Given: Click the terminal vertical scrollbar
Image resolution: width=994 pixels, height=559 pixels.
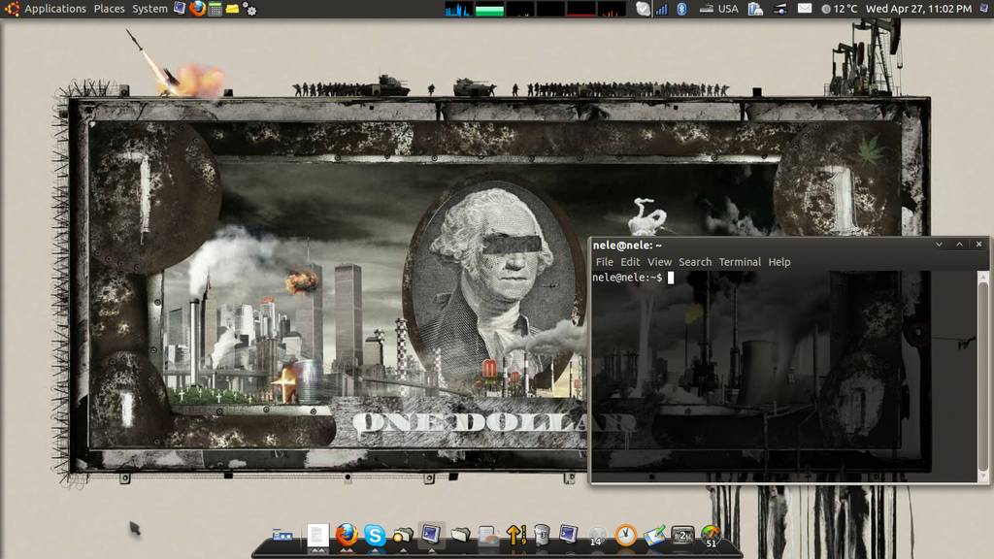Looking at the screenshot, I should (x=983, y=377).
